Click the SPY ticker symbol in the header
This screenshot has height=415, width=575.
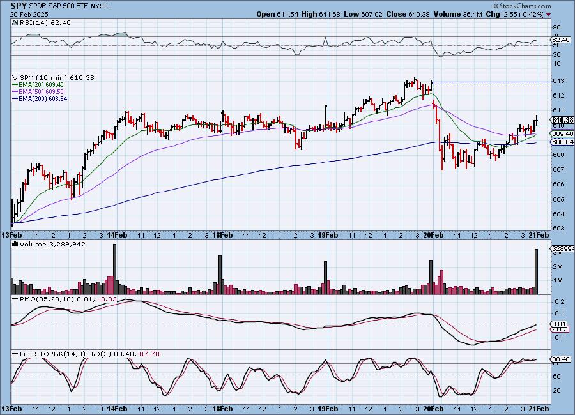tap(19, 6)
